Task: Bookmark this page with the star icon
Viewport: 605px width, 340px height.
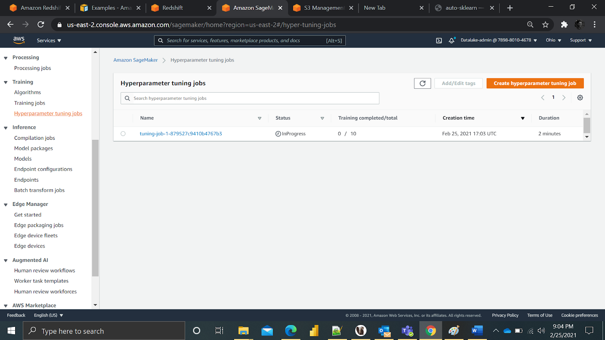Action: [545, 25]
